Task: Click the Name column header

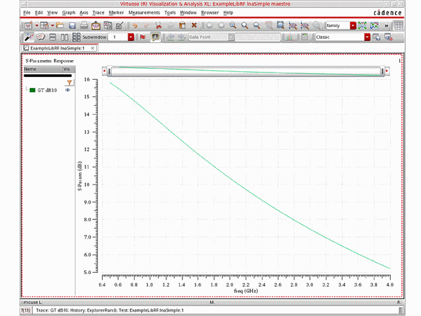Action: 30,69
